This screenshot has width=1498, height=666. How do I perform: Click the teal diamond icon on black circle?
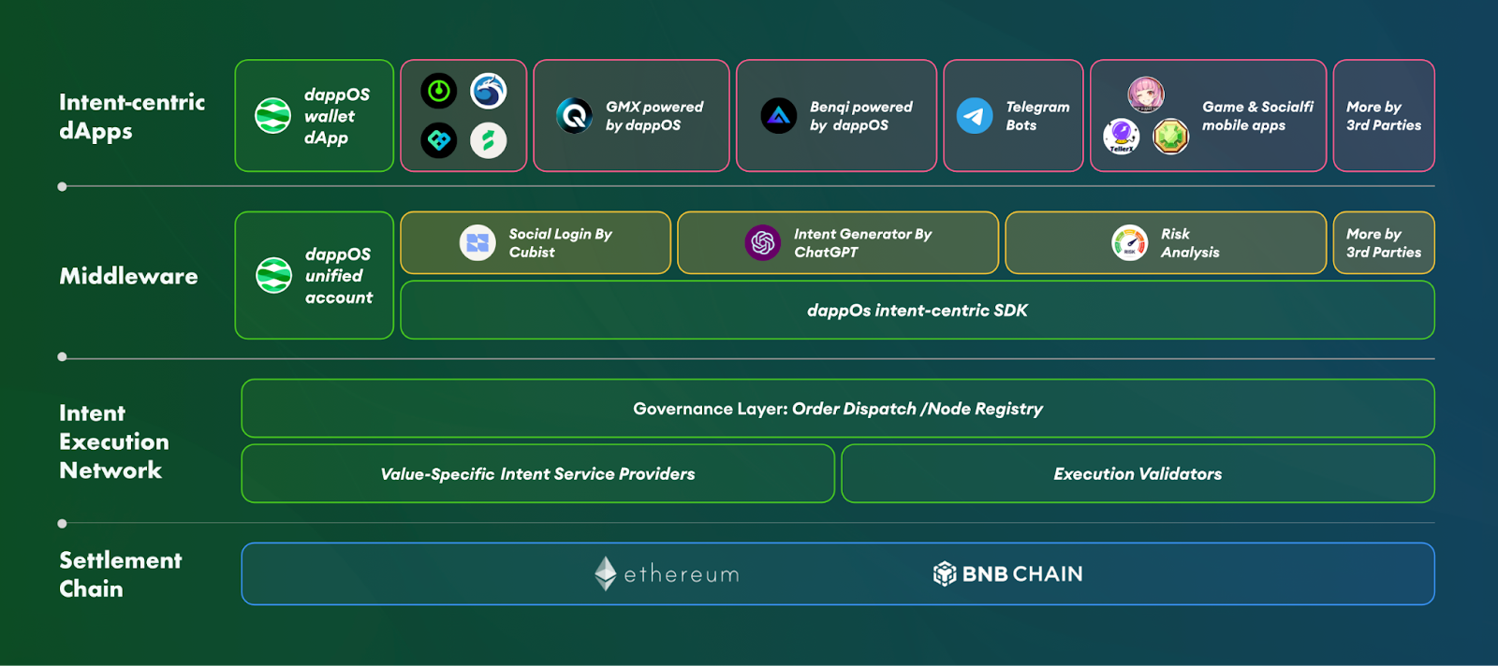point(438,140)
